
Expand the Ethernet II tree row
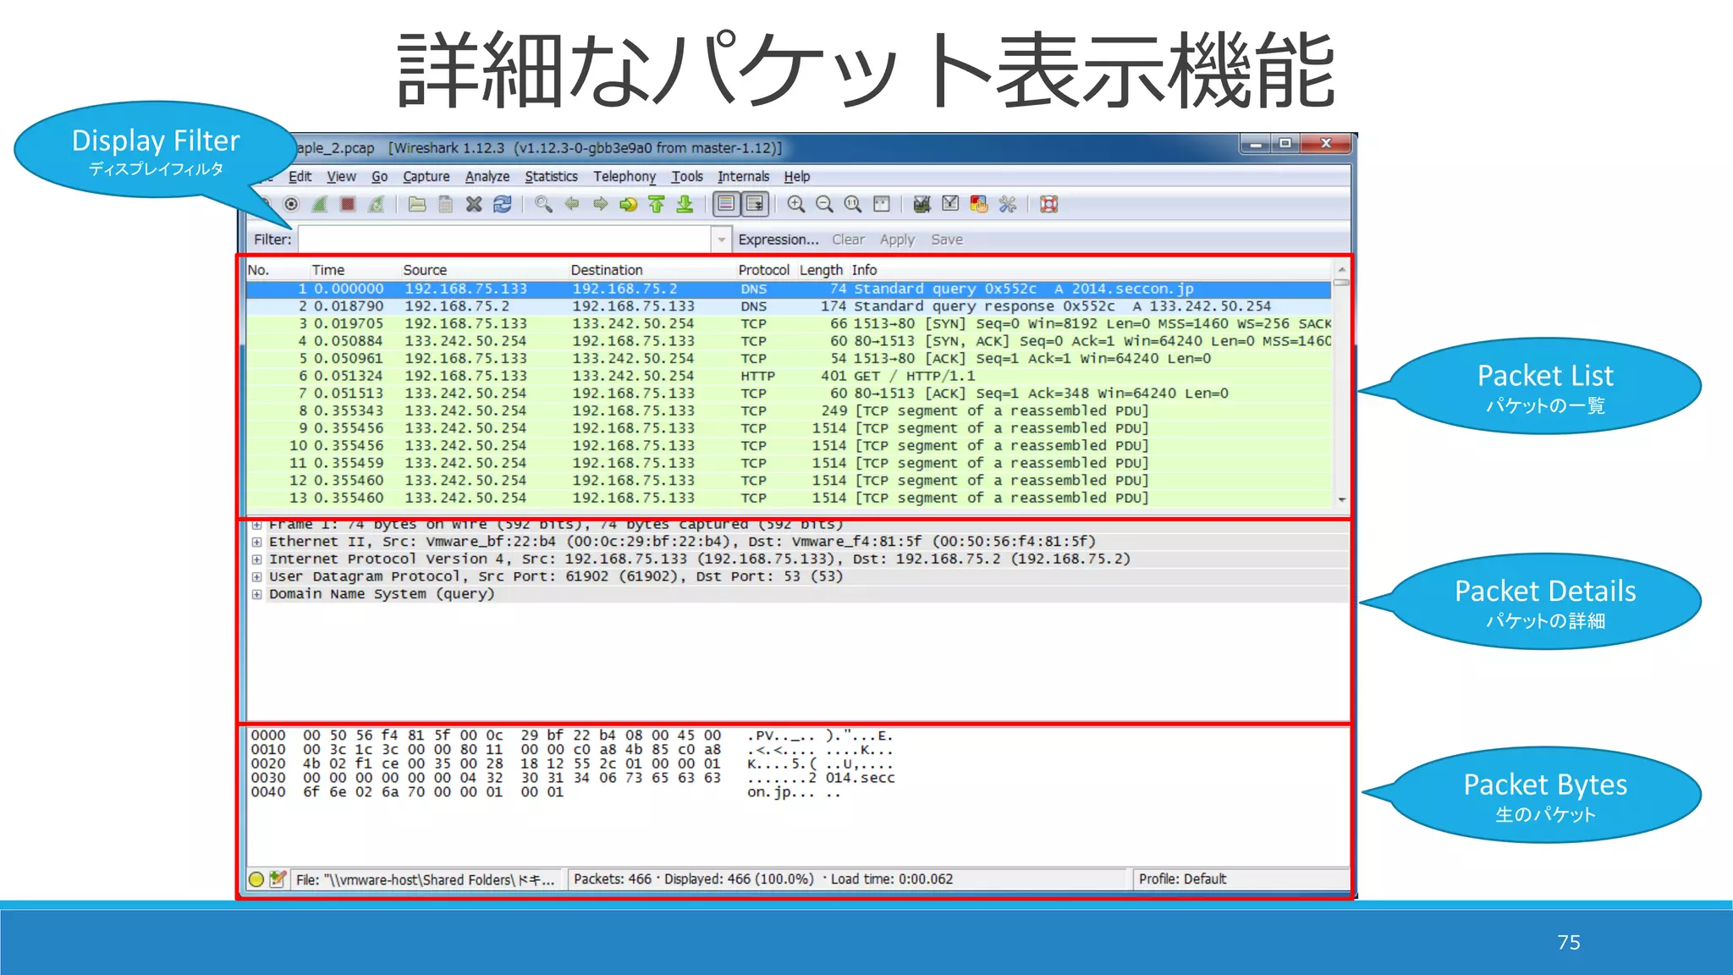point(256,542)
